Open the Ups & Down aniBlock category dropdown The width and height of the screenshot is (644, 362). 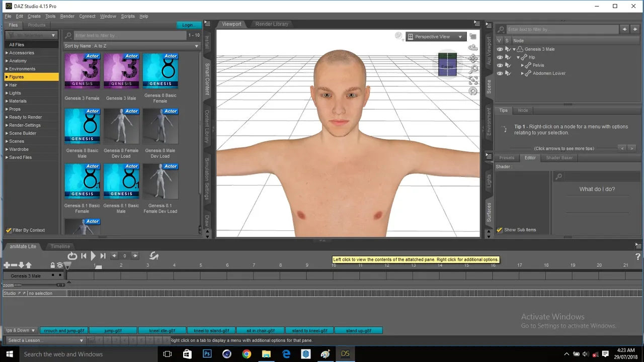coord(20,330)
